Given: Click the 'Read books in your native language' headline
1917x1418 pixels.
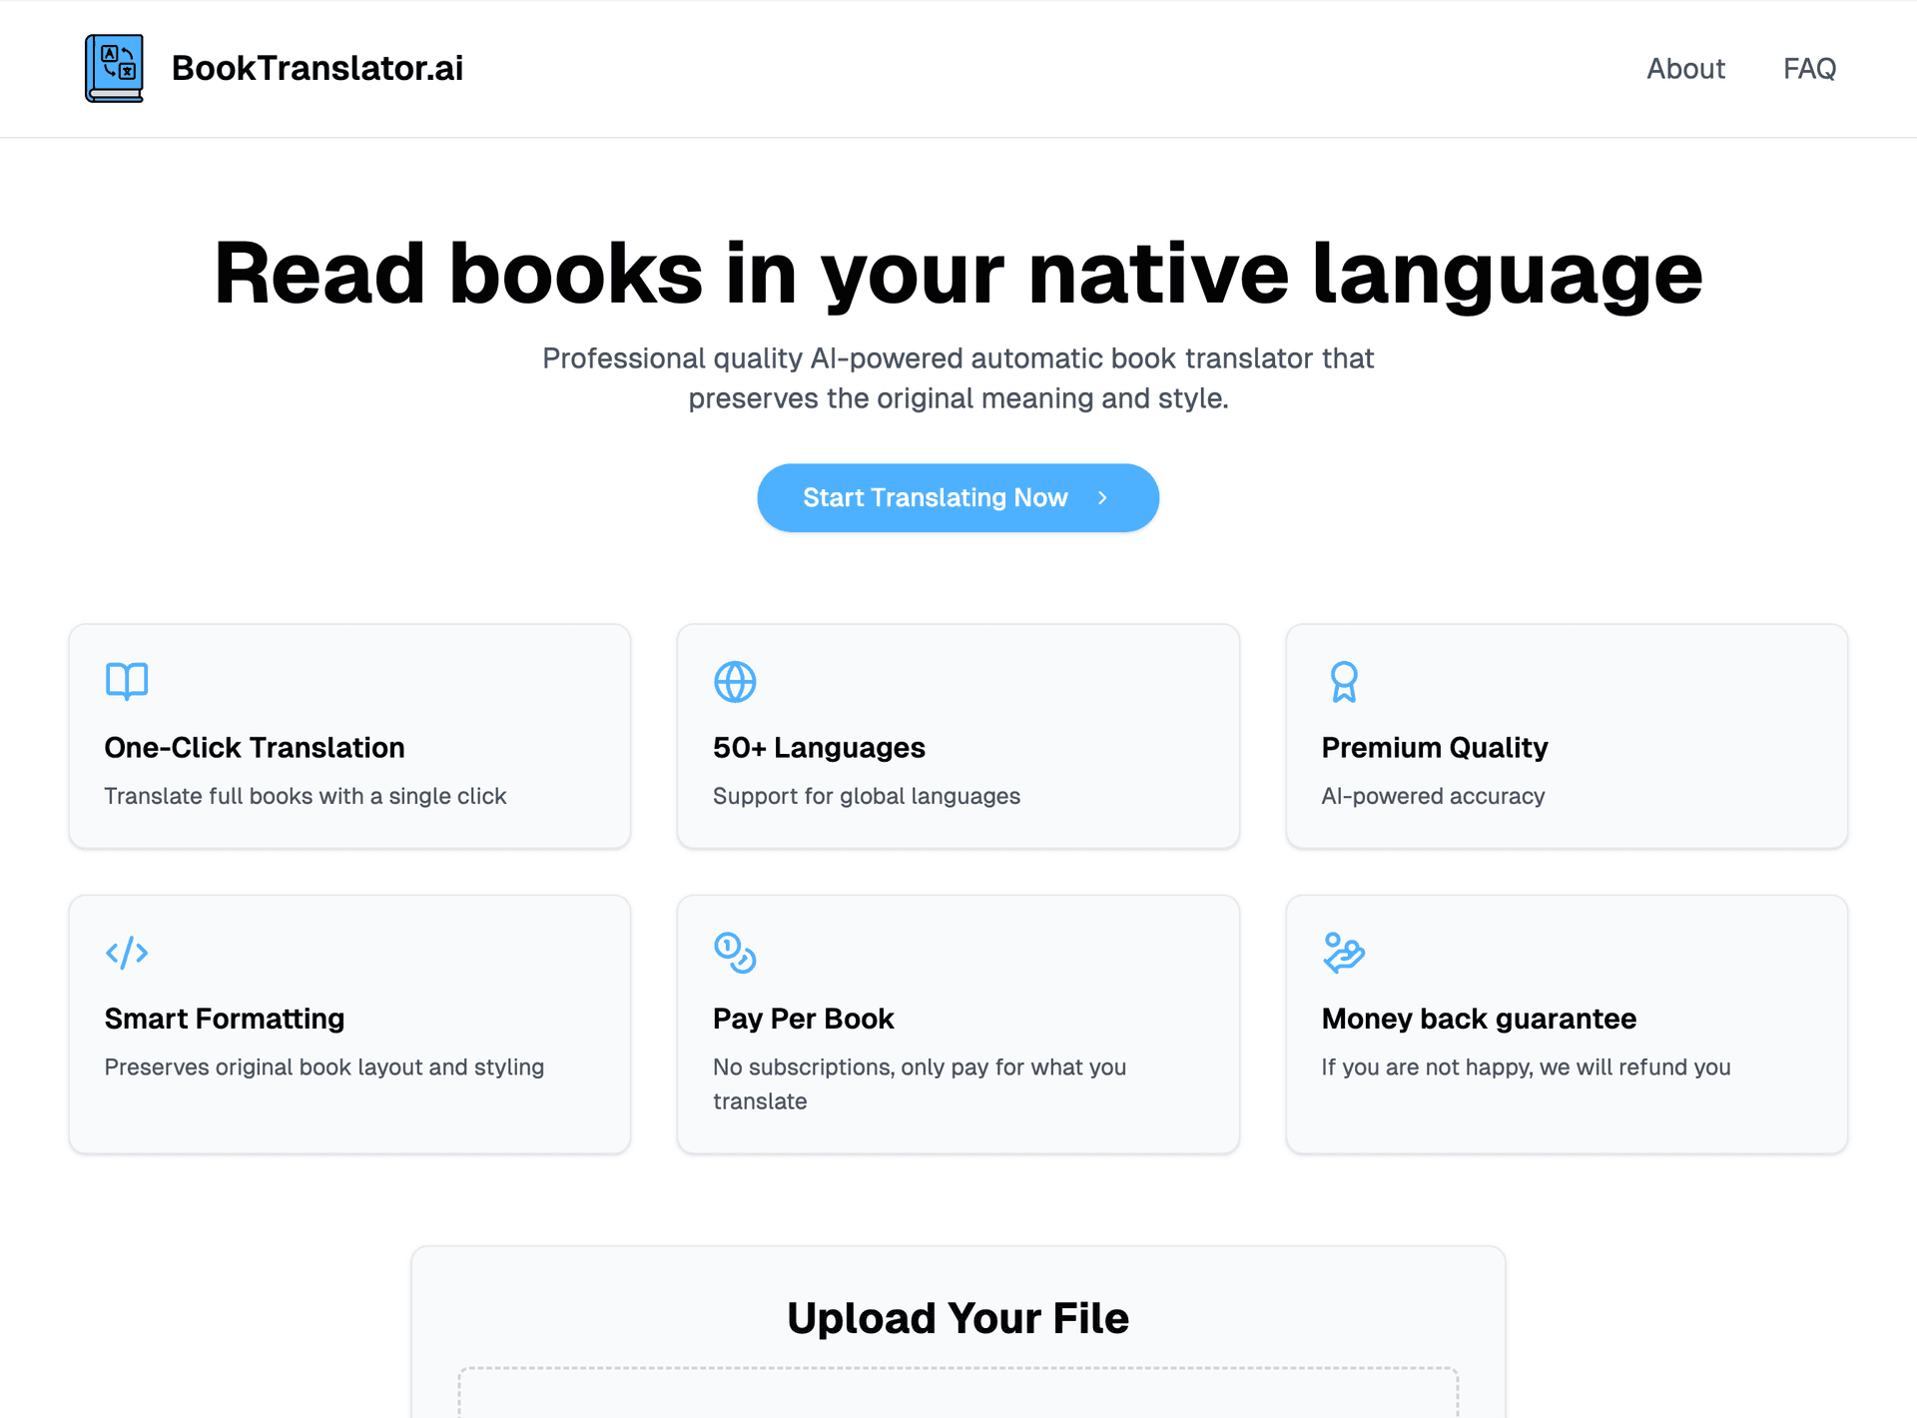Looking at the screenshot, I should [958, 274].
